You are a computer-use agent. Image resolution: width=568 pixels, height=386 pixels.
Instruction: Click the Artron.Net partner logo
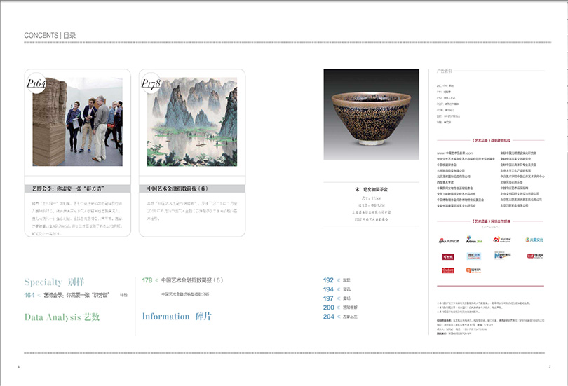474,240
